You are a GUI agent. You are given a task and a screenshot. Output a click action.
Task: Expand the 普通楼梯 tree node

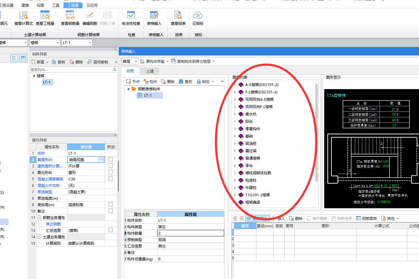pos(235,158)
